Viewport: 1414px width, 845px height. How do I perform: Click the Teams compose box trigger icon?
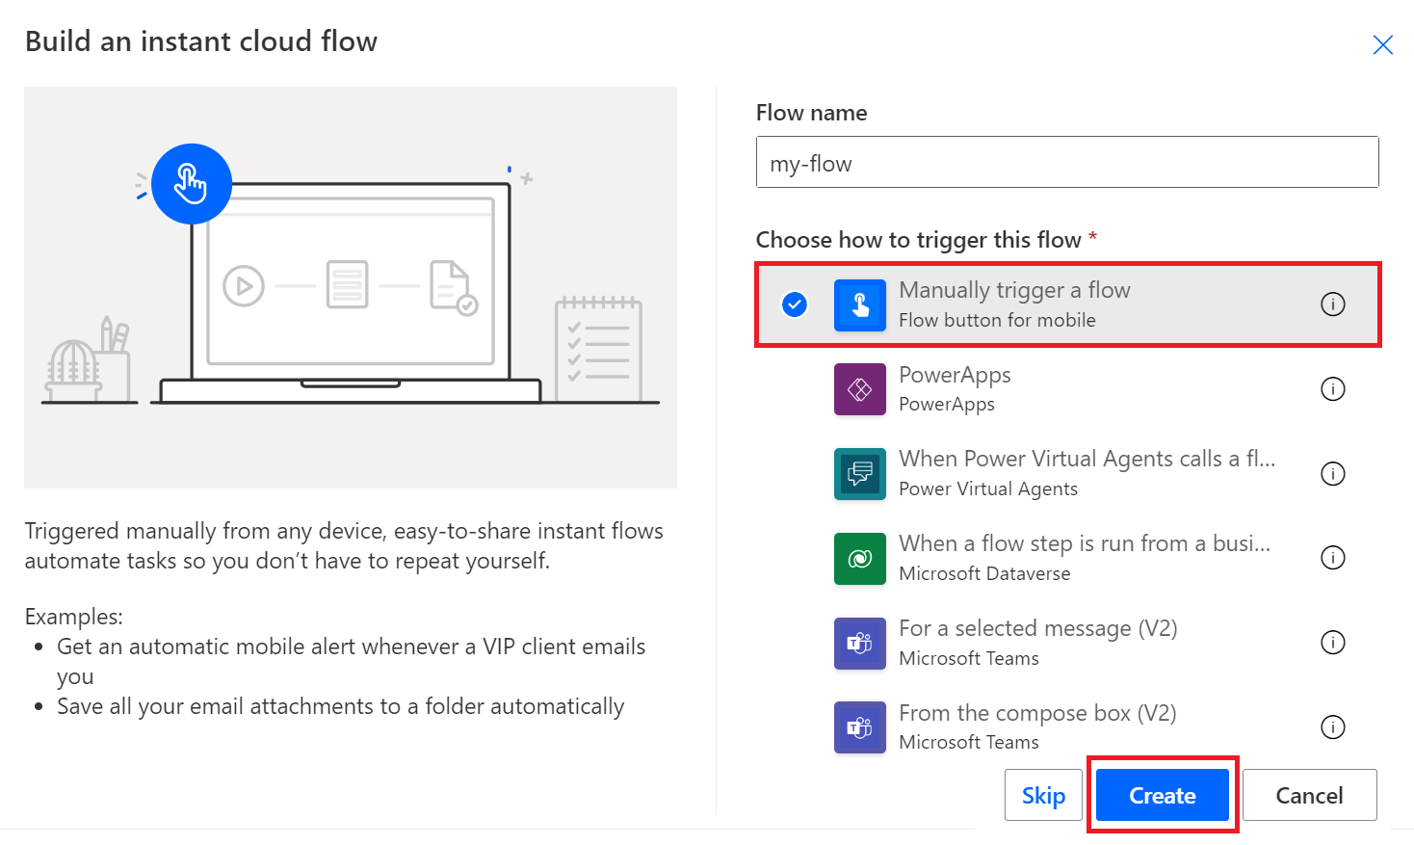click(859, 726)
